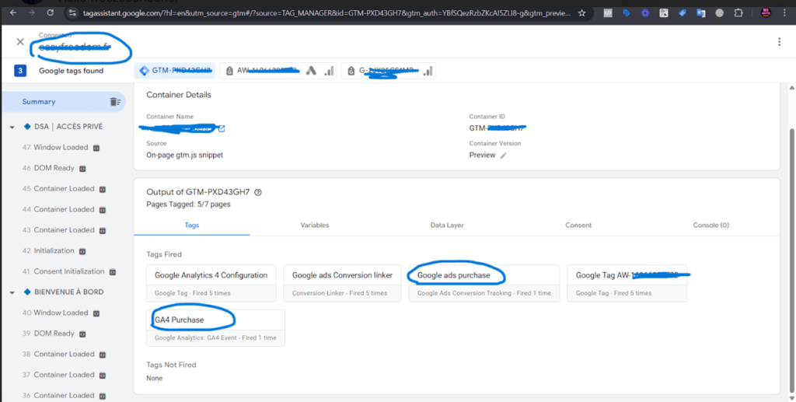Screen dimensions: 796x402
Task: Select event 39 DOM Ready
Action: (54, 334)
